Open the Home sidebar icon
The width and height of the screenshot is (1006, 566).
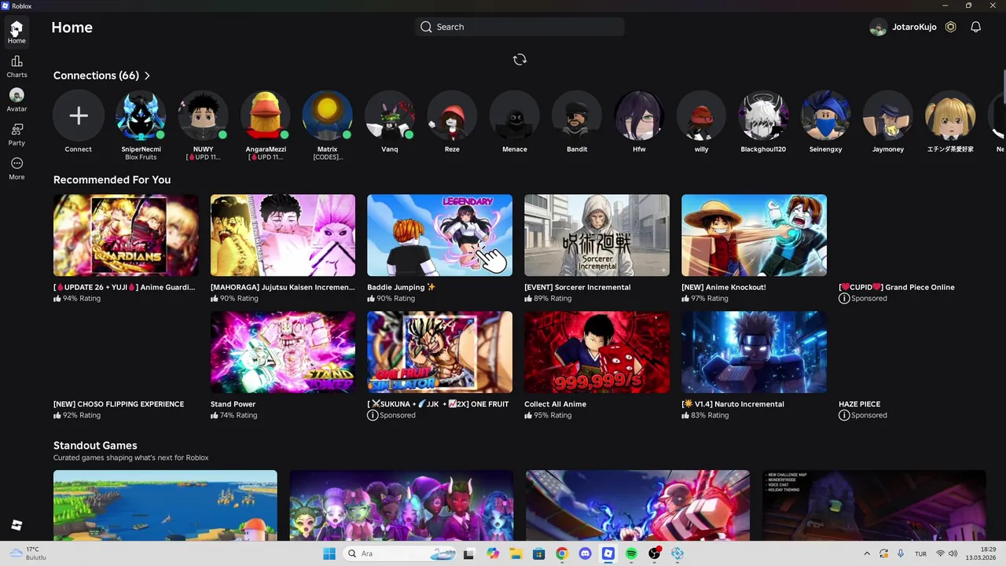[17, 32]
